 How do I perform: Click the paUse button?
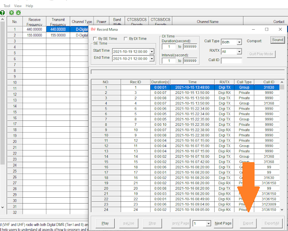coord(129,223)
